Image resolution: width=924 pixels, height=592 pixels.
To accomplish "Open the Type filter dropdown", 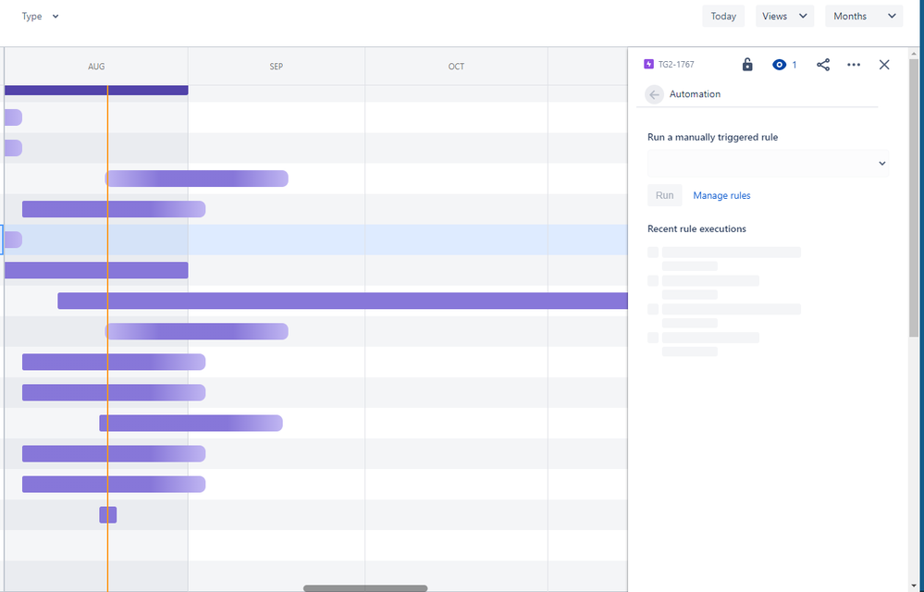I will (37, 16).
